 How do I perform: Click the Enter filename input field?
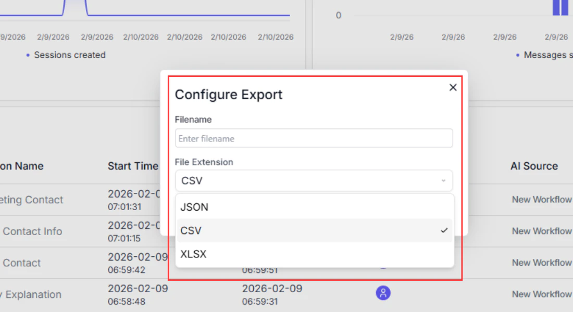pos(314,138)
